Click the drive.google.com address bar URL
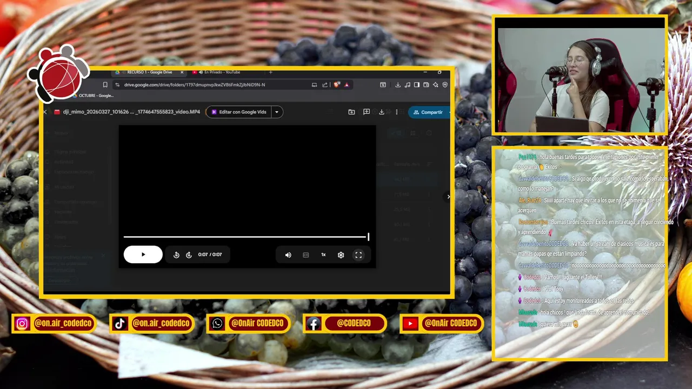692x389 pixels. [195, 85]
